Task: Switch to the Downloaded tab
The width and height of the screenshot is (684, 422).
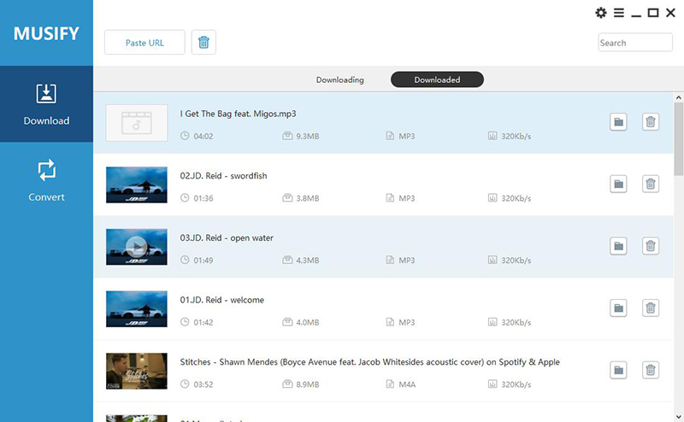Action: [x=437, y=79]
